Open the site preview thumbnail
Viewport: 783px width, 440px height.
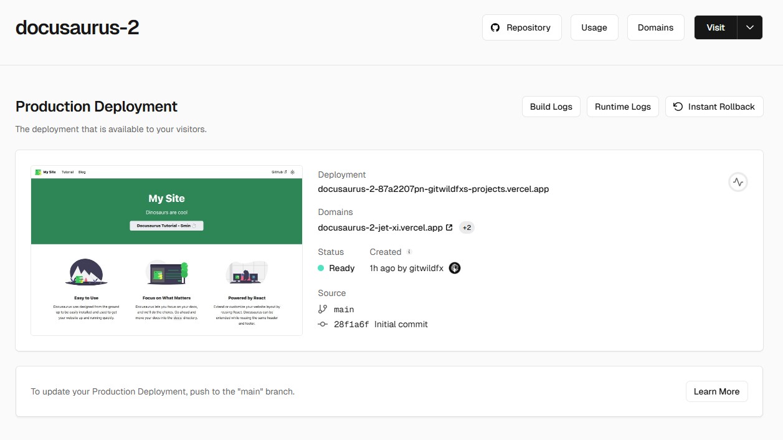tap(166, 251)
